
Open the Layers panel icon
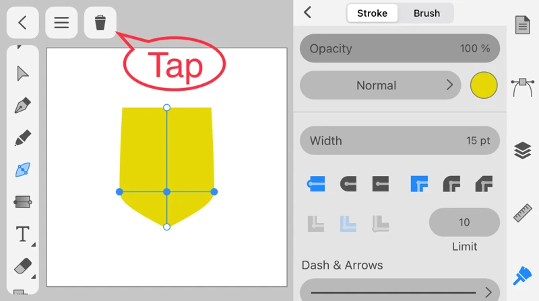coord(523,150)
